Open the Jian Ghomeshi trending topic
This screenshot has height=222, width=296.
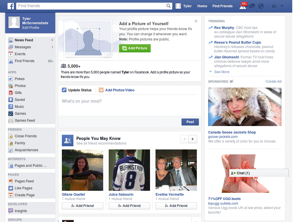pyautogui.click(x=226, y=57)
